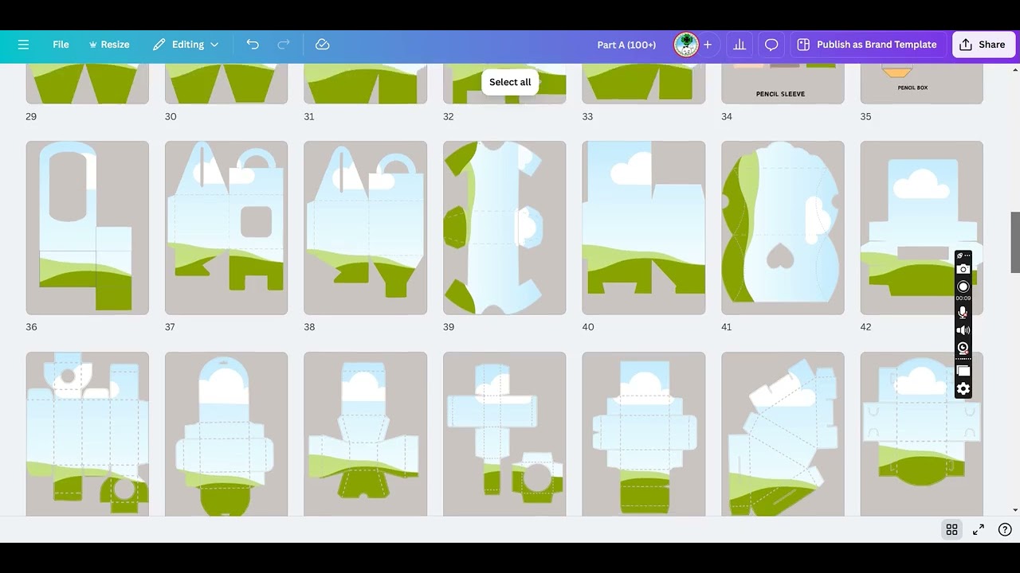Viewport: 1020px width, 573px height.
Task: Select page 40 thumbnail
Action: (x=644, y=228)
